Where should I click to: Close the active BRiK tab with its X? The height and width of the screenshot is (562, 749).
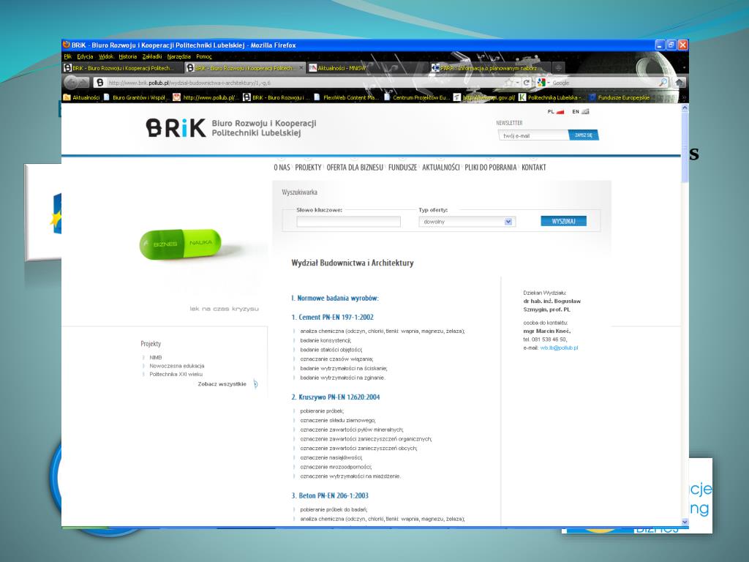tap(301, 68)
